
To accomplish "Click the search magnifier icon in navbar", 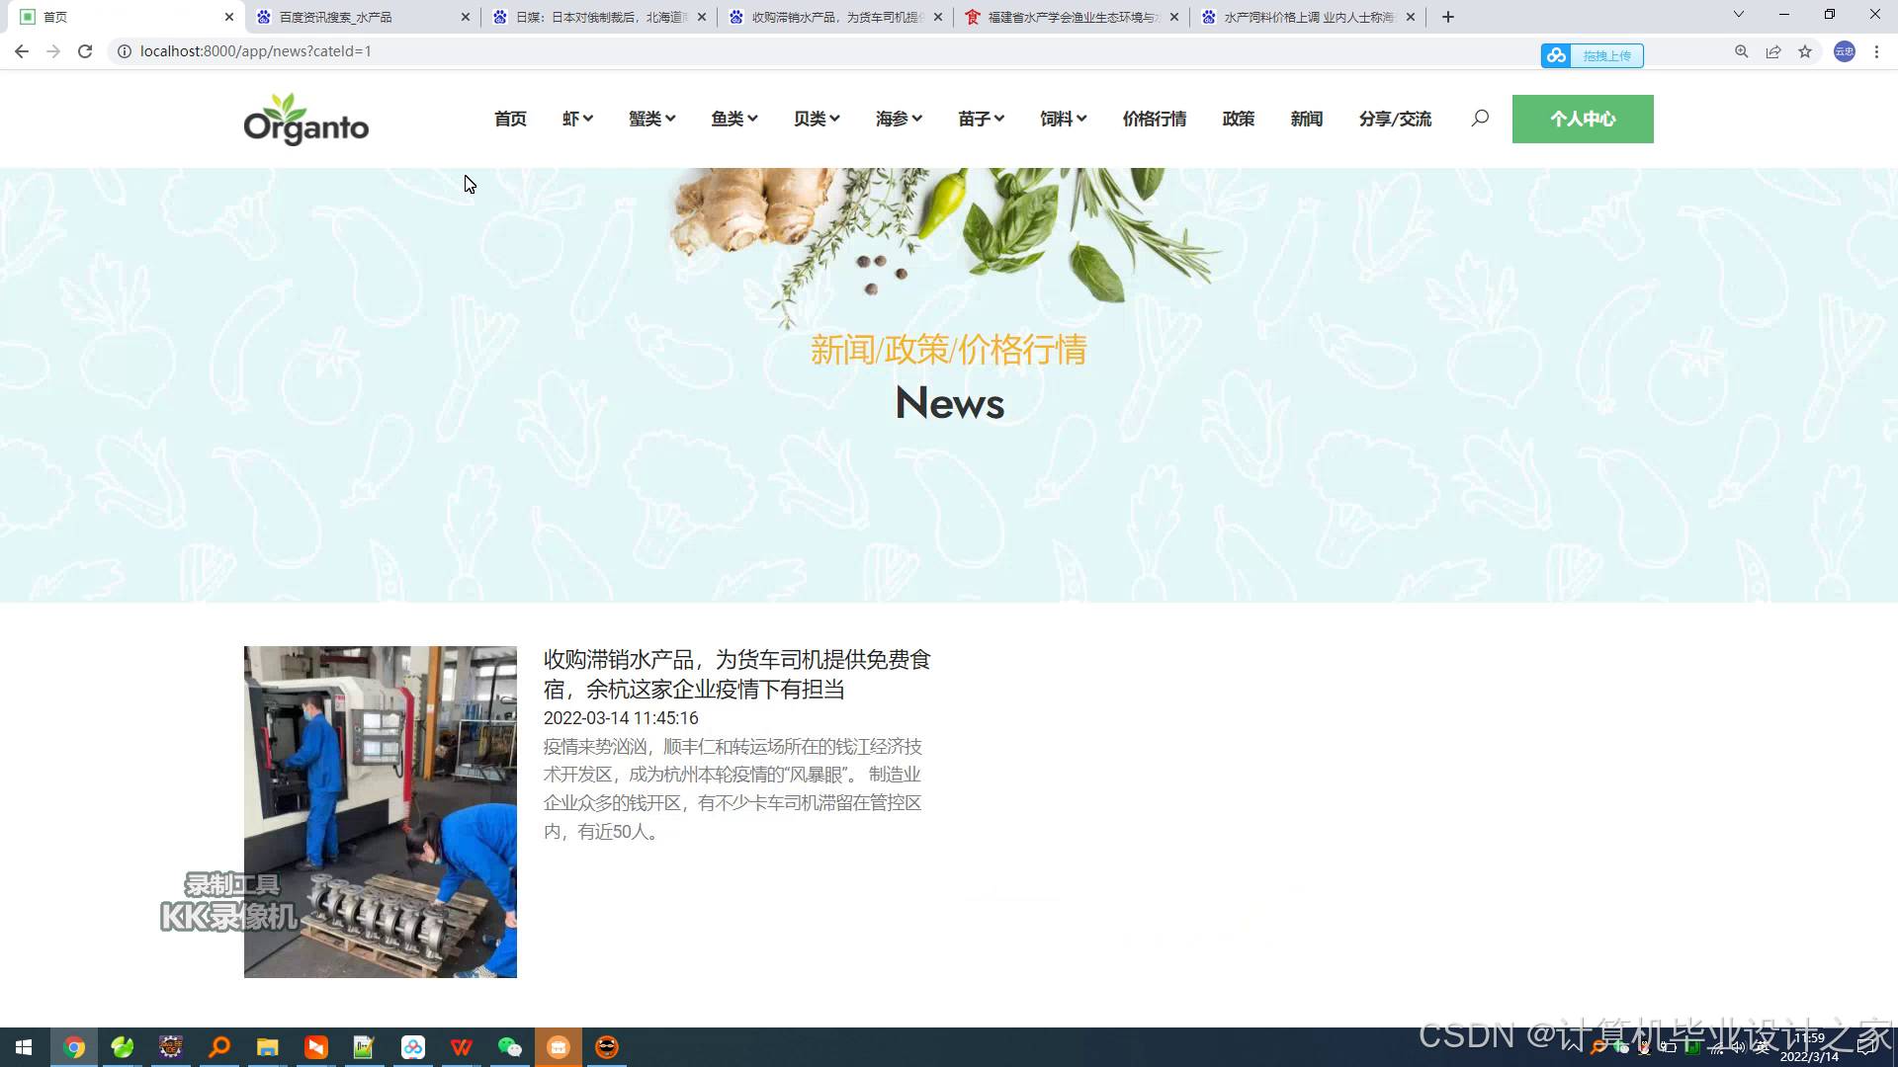I will click(1480, 119).
